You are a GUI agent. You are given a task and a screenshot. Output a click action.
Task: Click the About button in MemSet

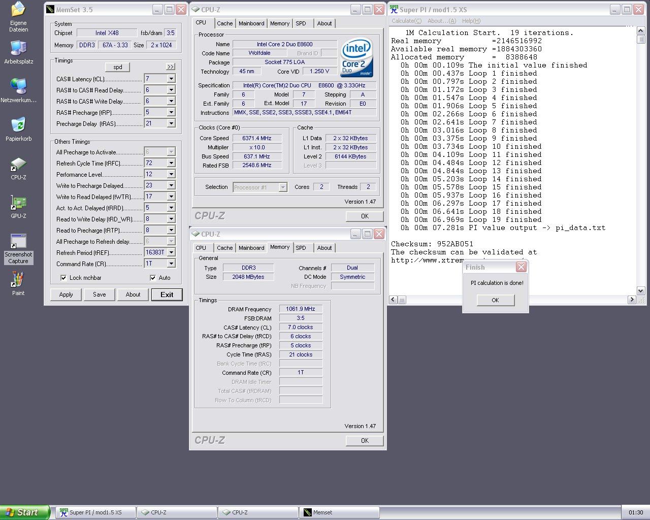pos(133,295)
